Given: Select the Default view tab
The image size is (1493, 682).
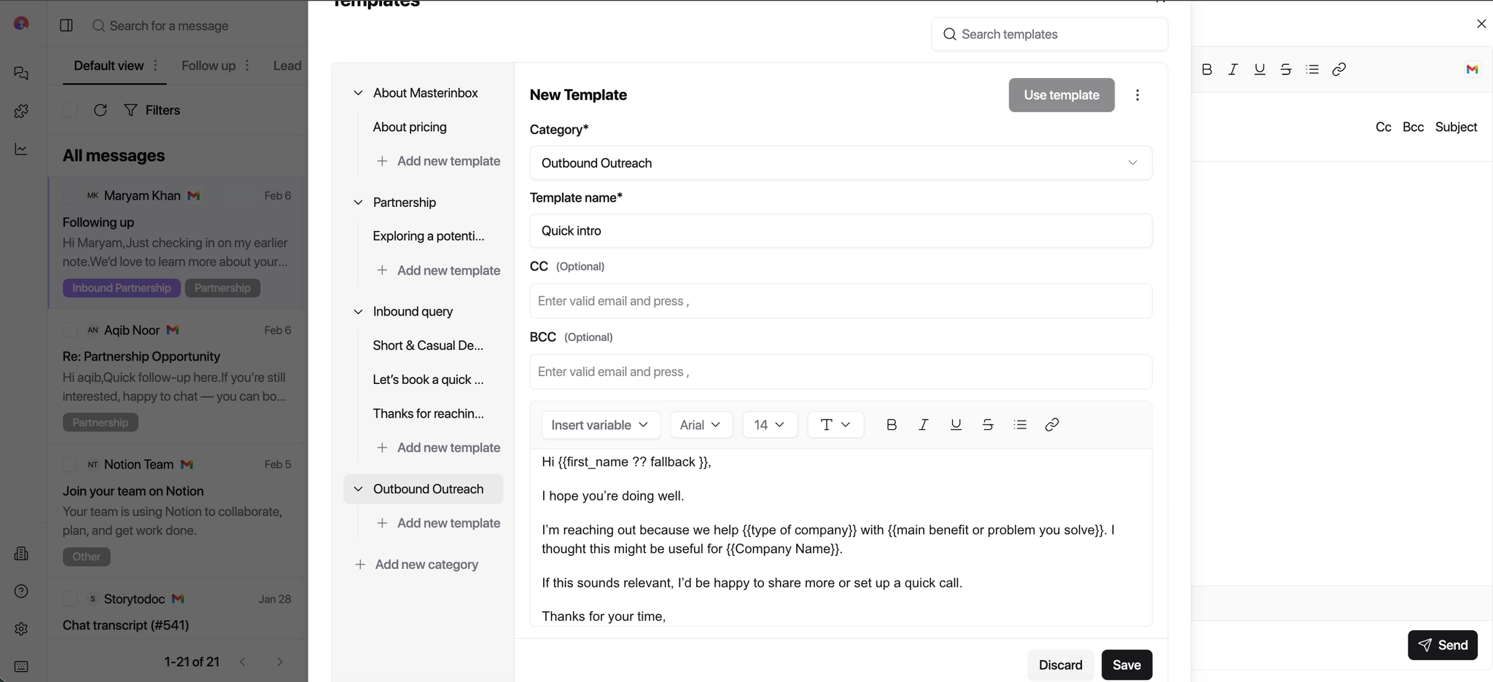Looking at the screenshot, I should tap(108, 66).
